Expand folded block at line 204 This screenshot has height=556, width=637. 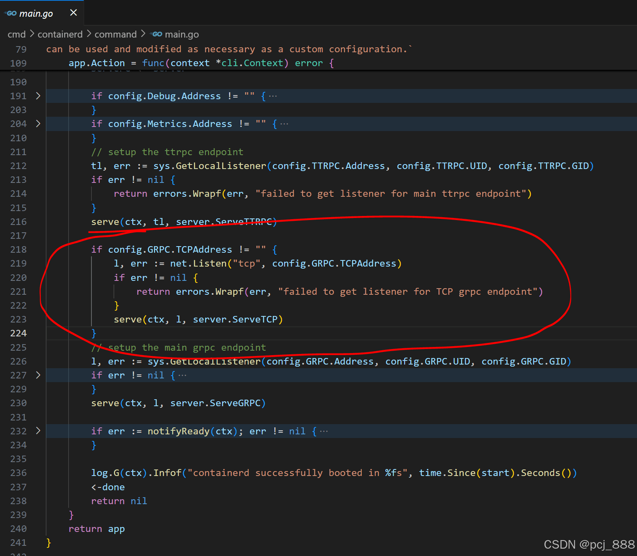point(38,124)
